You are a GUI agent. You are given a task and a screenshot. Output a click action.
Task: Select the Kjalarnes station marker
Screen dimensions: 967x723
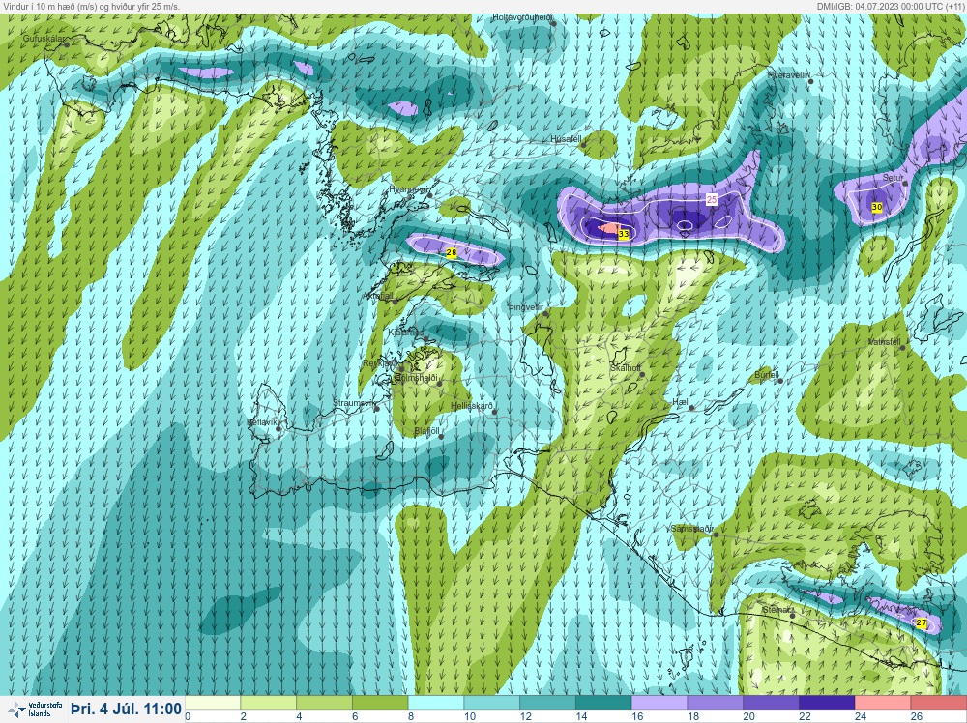tap(425, 339)
